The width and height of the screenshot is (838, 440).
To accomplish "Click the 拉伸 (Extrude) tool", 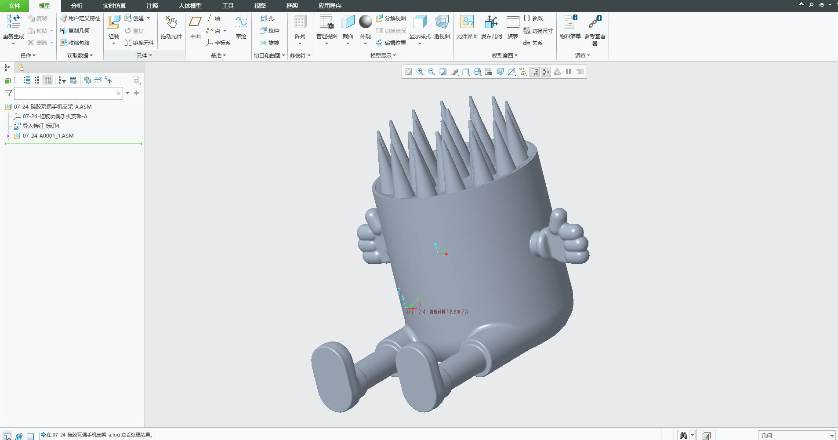I will click(269, 30).
